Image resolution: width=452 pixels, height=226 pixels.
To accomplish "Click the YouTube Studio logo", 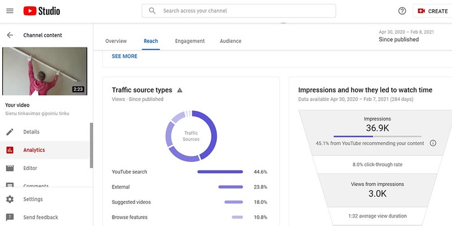I will tap(42, 11).
